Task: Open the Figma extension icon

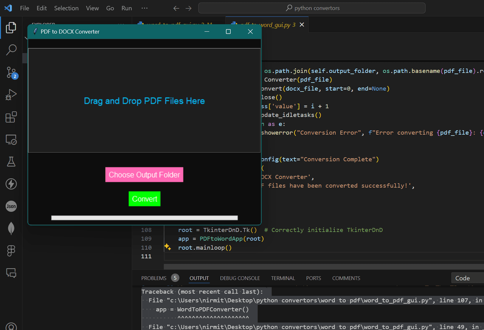Action: pos(11,251)
